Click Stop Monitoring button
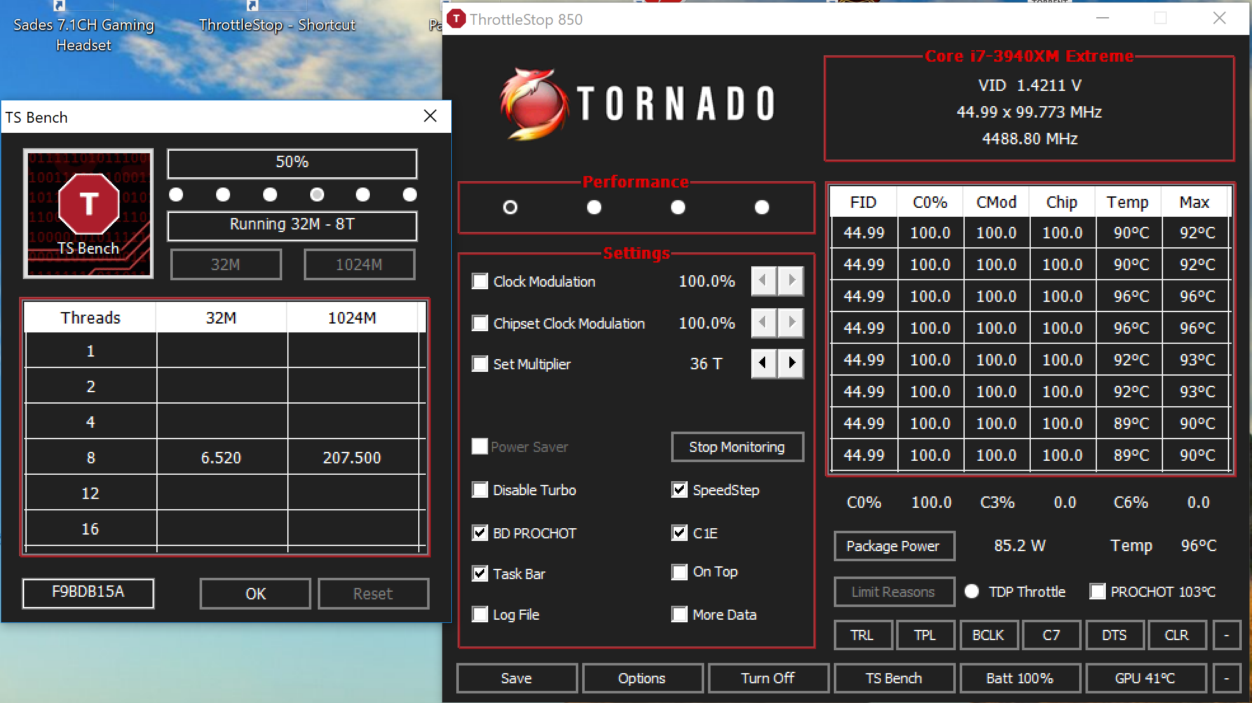 pos(737,447)
